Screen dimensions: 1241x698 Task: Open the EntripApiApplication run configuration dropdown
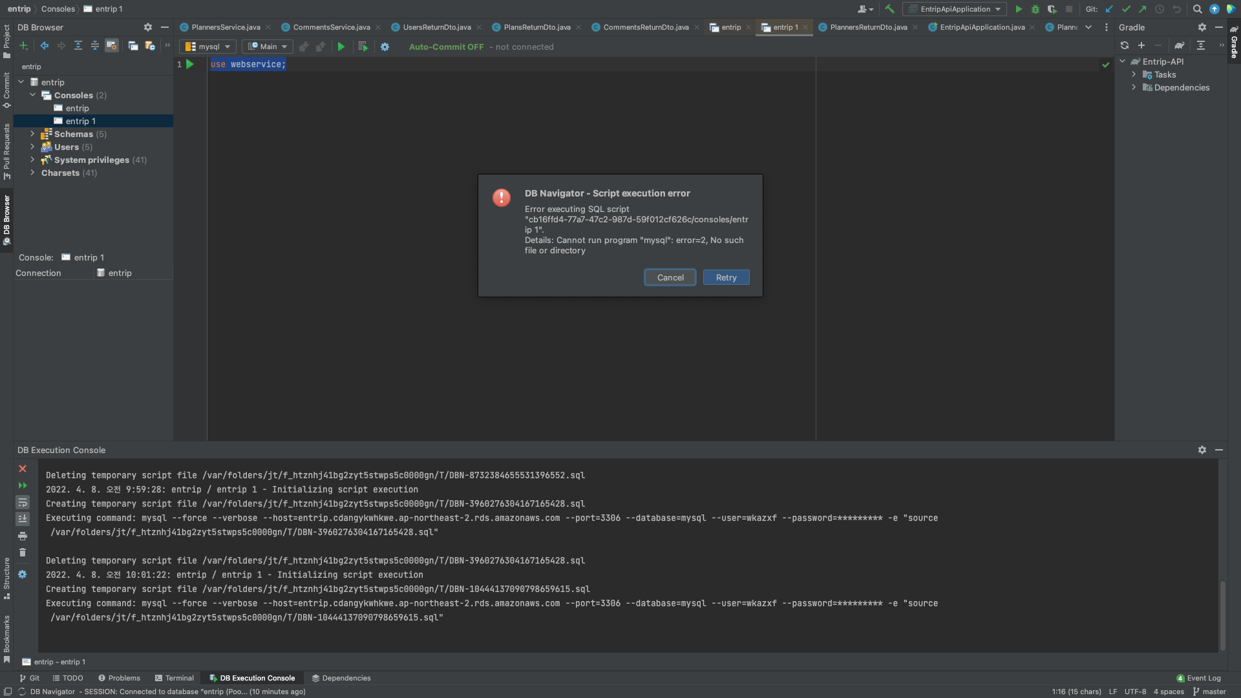click(955, 9)
